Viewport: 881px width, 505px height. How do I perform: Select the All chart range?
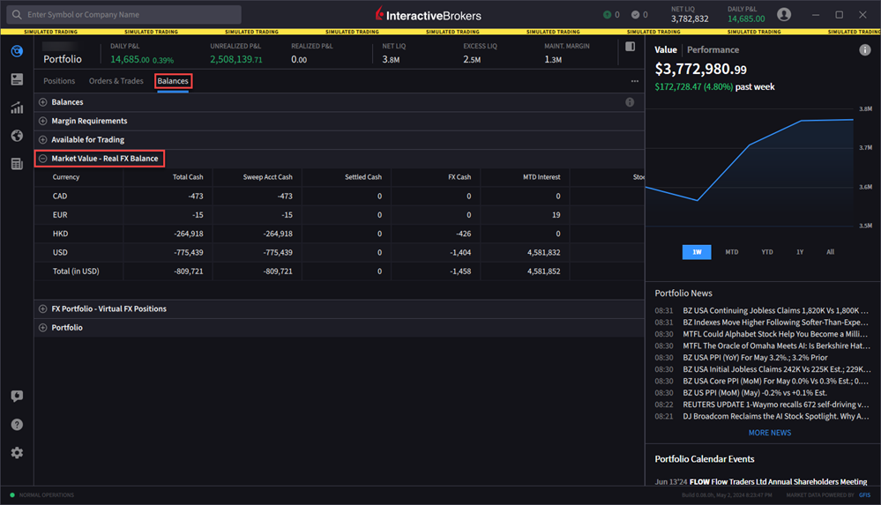coord(831,252)
